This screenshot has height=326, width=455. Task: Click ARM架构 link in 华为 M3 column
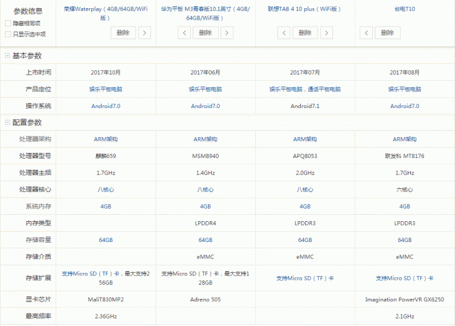205,139
